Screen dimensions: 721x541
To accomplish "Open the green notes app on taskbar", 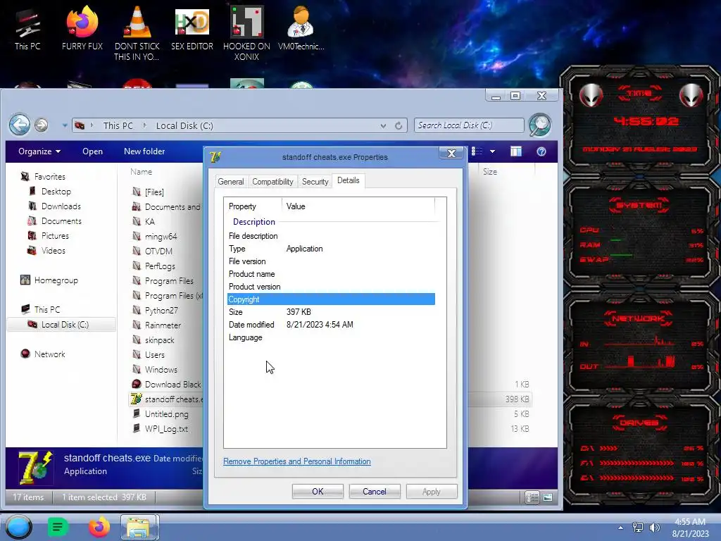I will pyautogui.click(x=58, y=527).
